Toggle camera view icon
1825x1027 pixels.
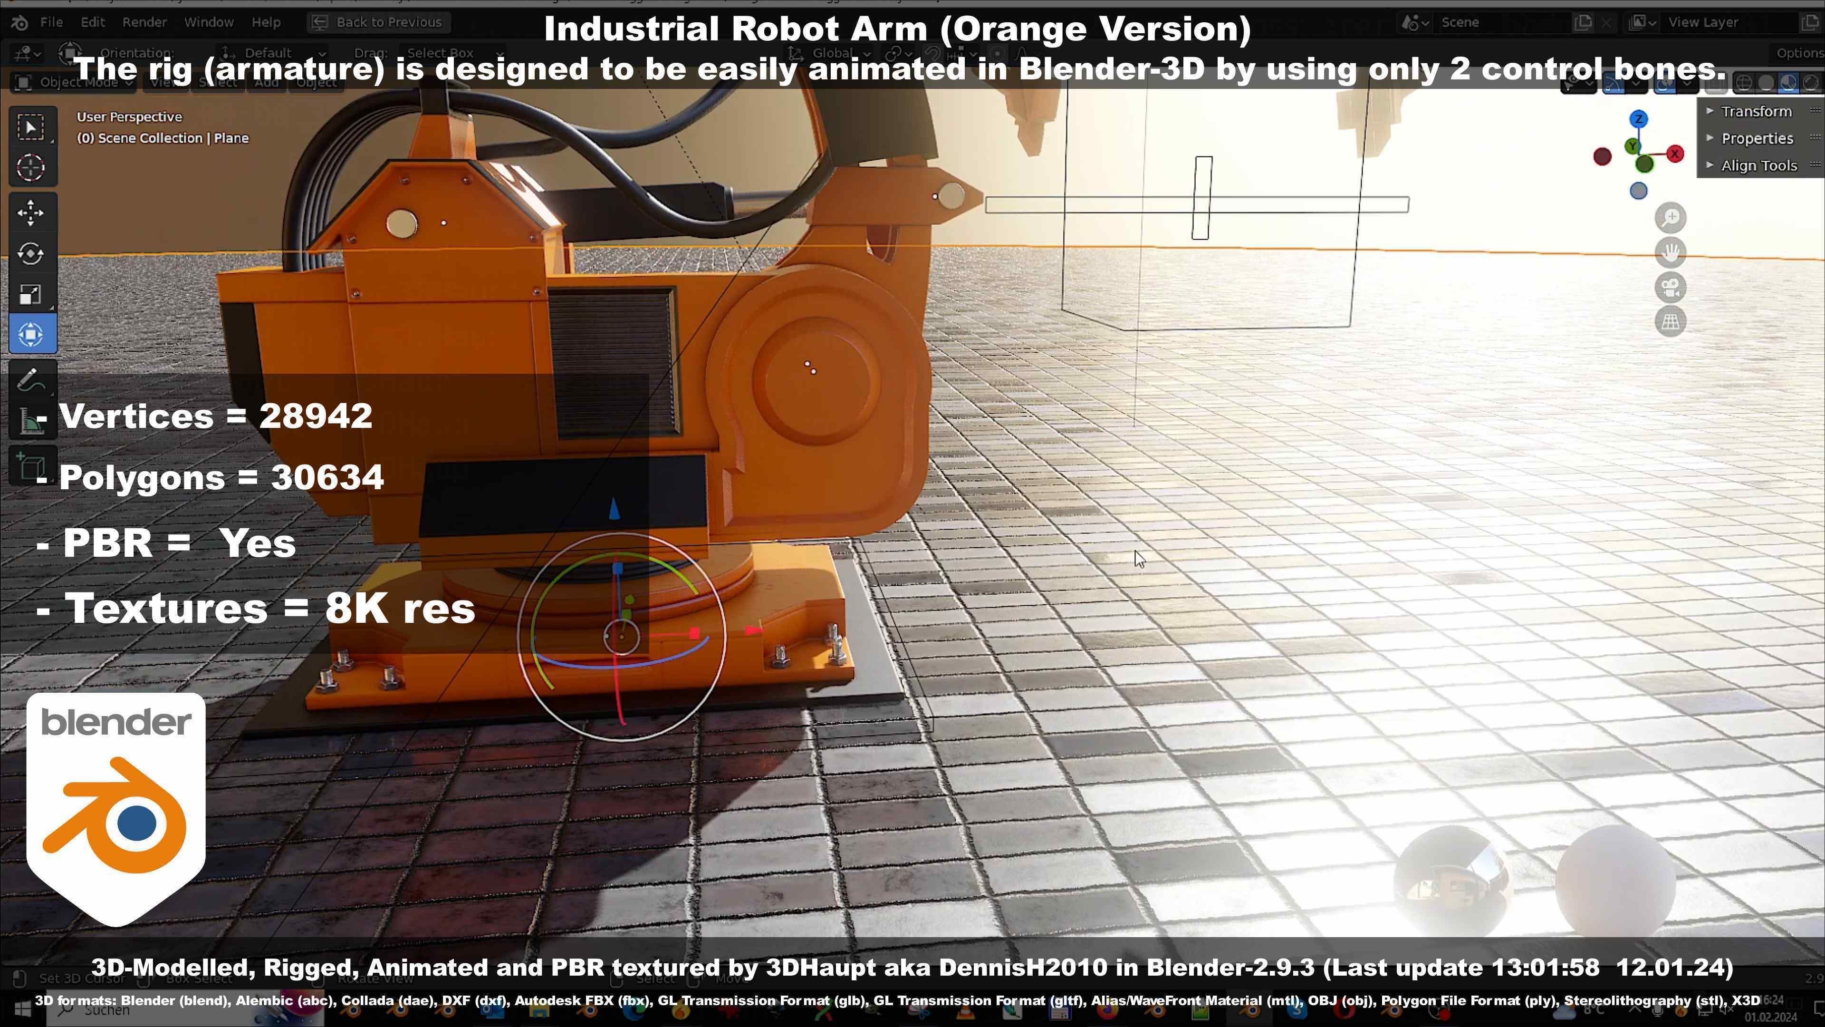tap(1671, 287)
